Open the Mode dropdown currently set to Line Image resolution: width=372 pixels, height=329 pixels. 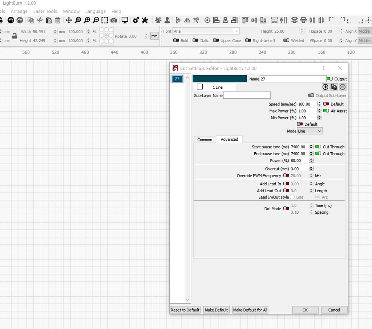pyautogui.click(x=310, y=131)
